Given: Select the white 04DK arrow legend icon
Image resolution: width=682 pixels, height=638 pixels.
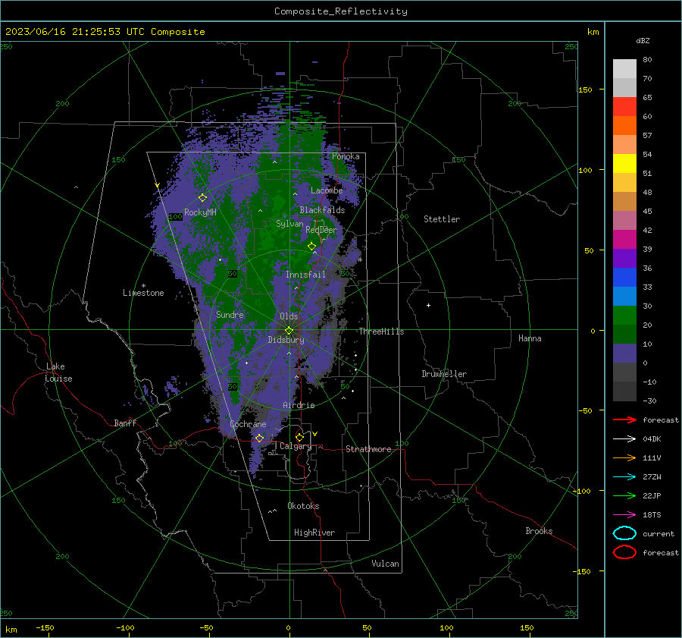Looking at the screenshot, I should [624, 438].
